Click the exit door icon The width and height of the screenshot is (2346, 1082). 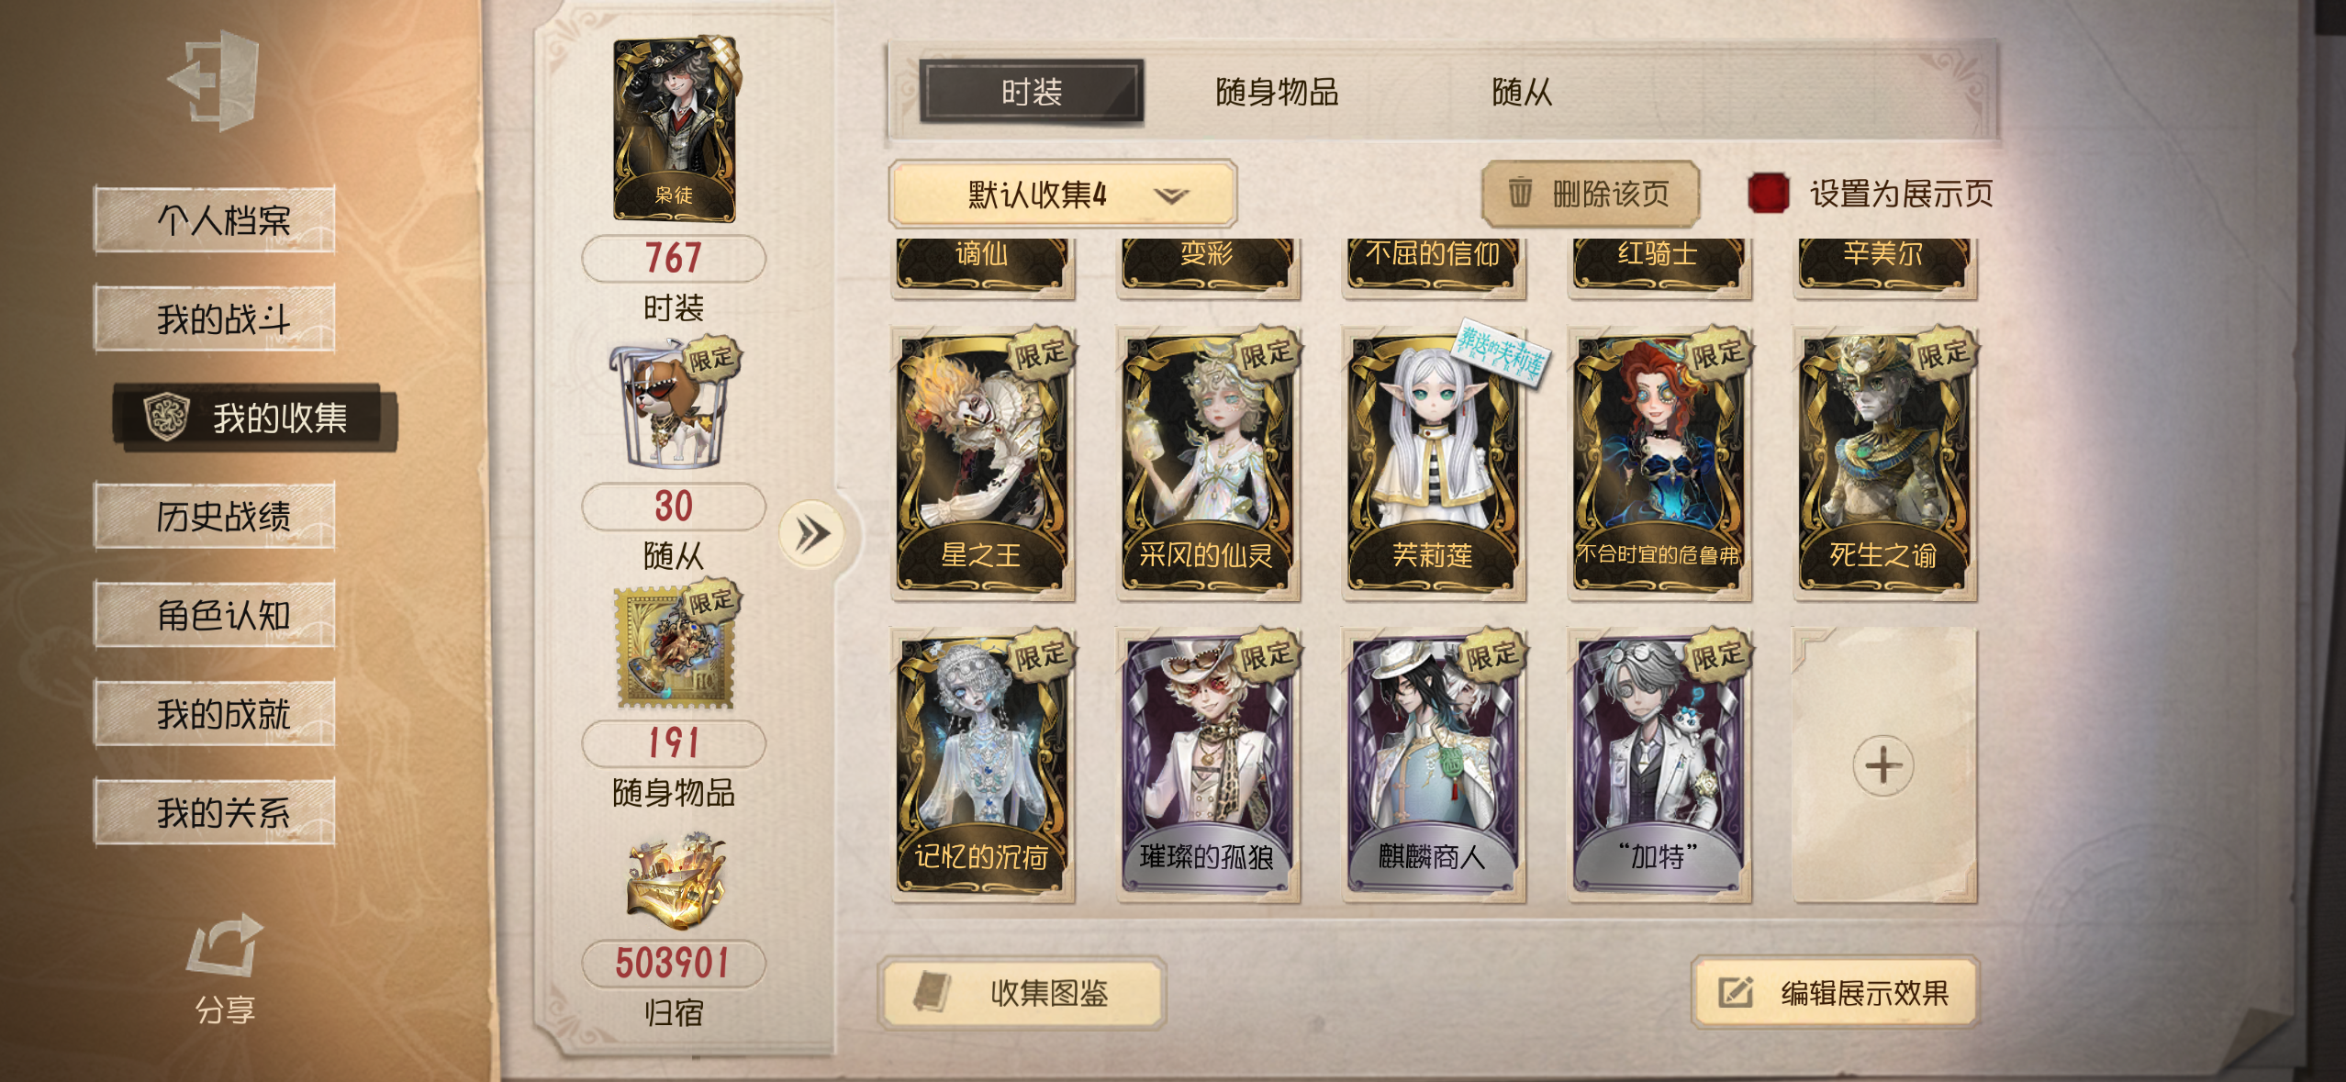(x=217, y=81)
